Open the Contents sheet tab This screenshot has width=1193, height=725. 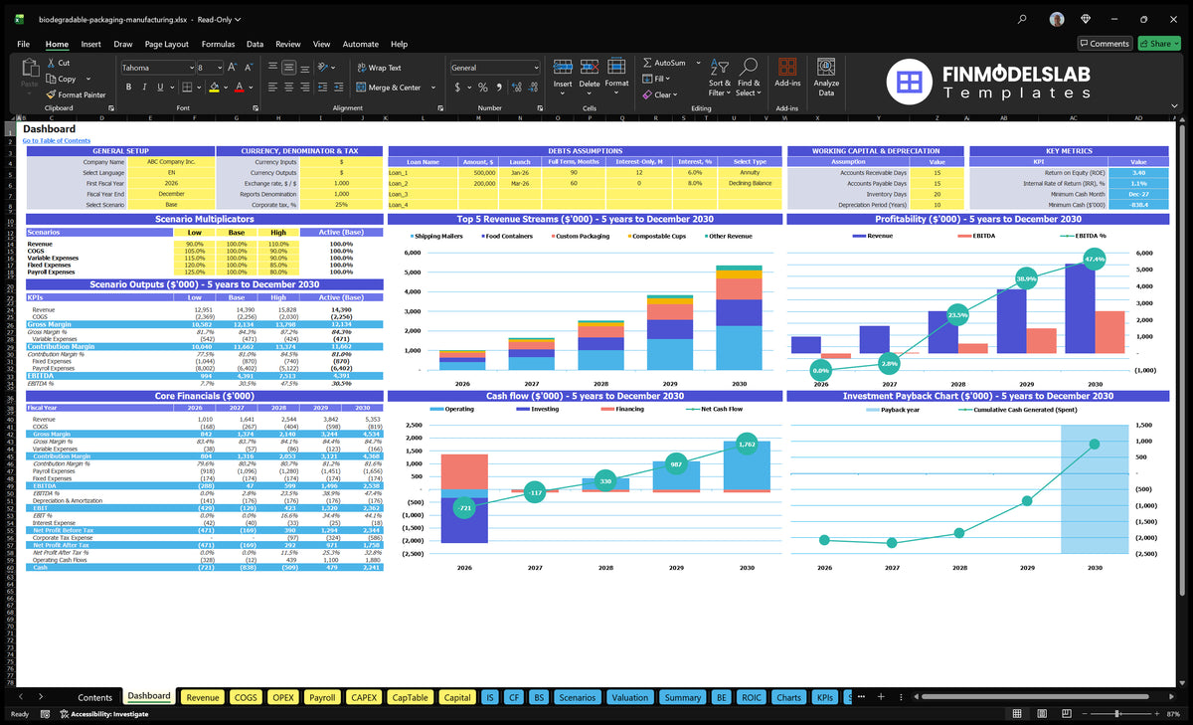(95, 697)
